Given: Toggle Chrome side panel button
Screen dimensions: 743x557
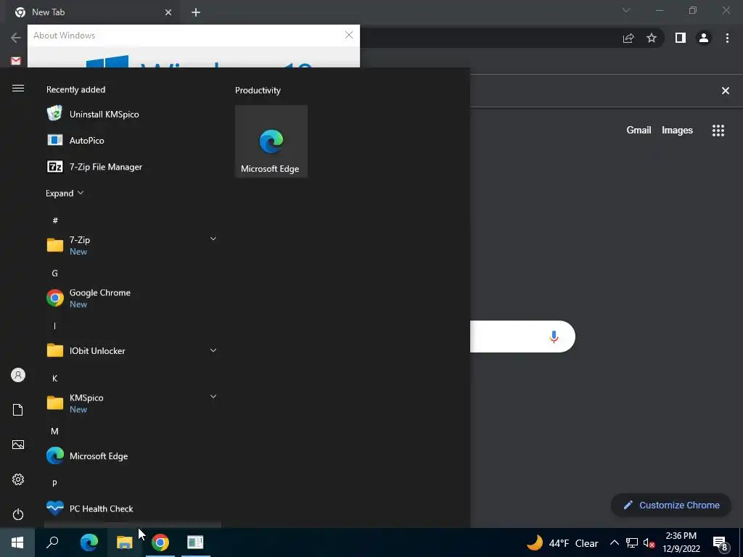Looking at the screenshot, I should (681, 38).
